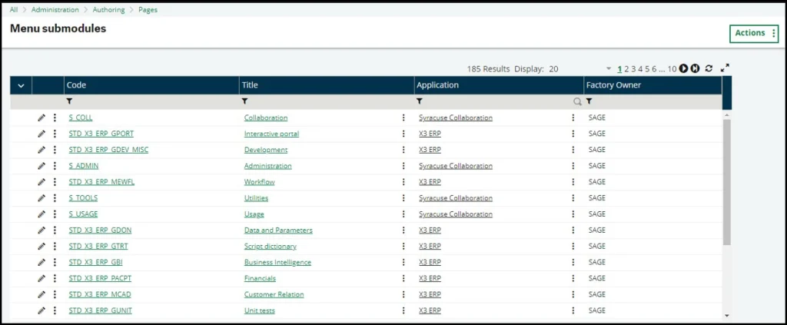Go to page 10
The height and width of the screenshot is (325, 787).
[672, 69]
